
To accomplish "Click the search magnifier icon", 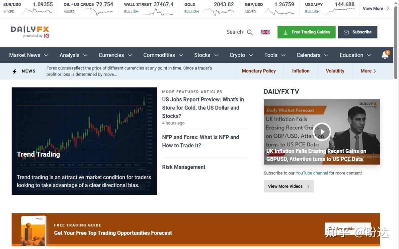I will tap(250, 32).
